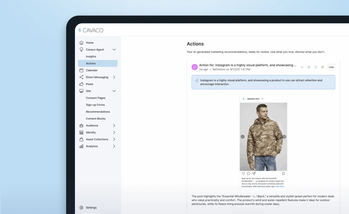Go to next carousel image arrow
This screenshot has width=349, height=214.
coord(284,137)
